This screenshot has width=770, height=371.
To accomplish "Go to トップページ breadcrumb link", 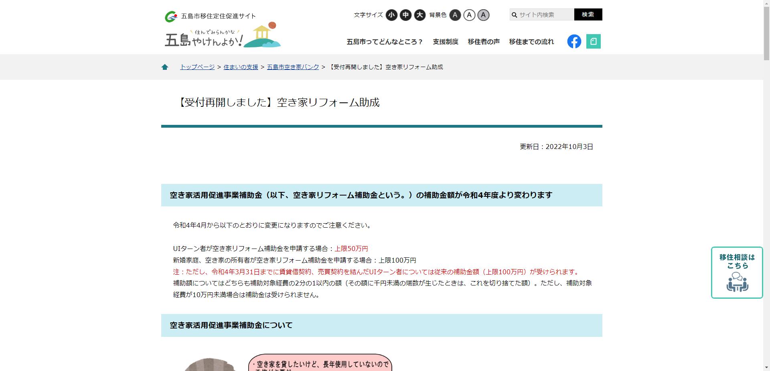I will pos(197,67).
